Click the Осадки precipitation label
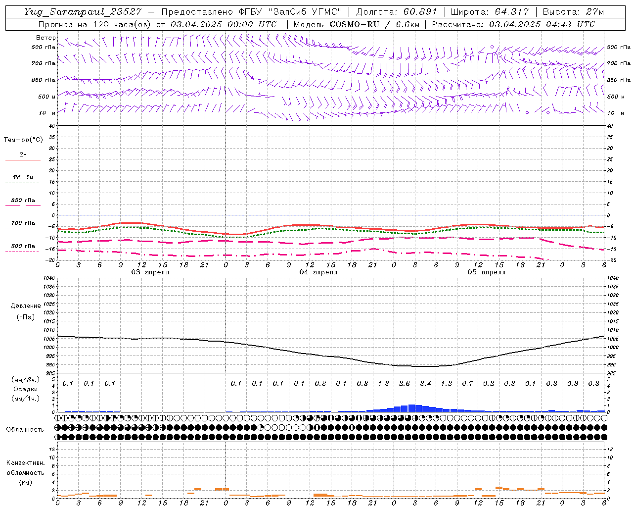The height and width of the screenshot is (507, 633). [25, 389]
